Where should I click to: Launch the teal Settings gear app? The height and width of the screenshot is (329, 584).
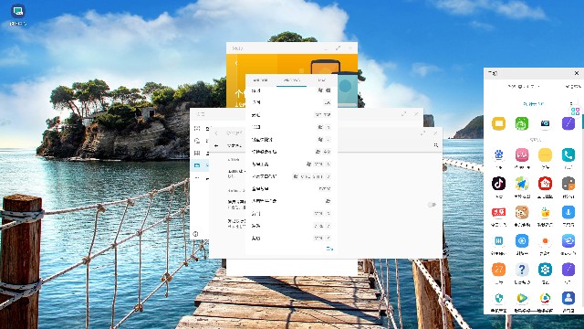545,270
